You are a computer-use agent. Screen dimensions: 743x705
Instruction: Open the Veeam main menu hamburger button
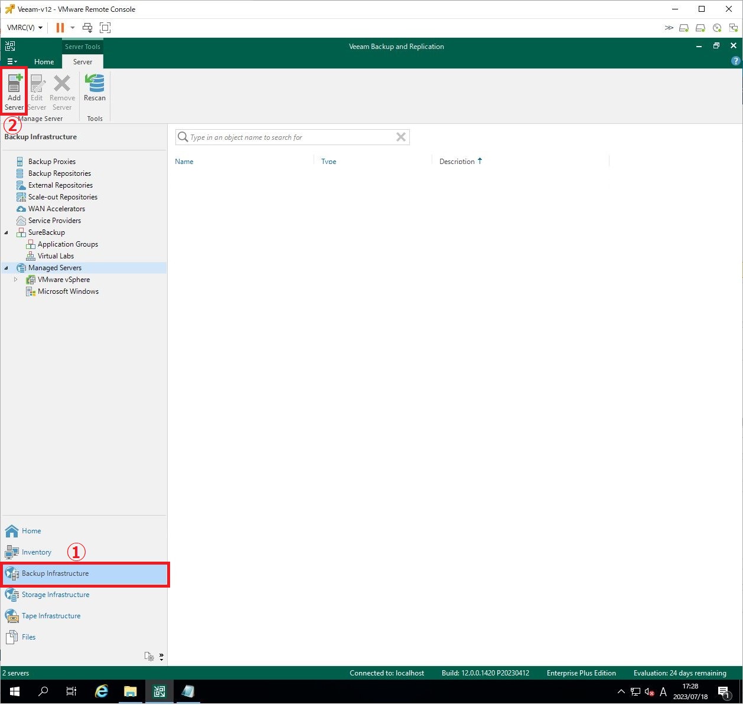[12, 61]
